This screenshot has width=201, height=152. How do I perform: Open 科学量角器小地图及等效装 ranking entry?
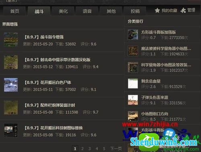click(x=166, y=65)
